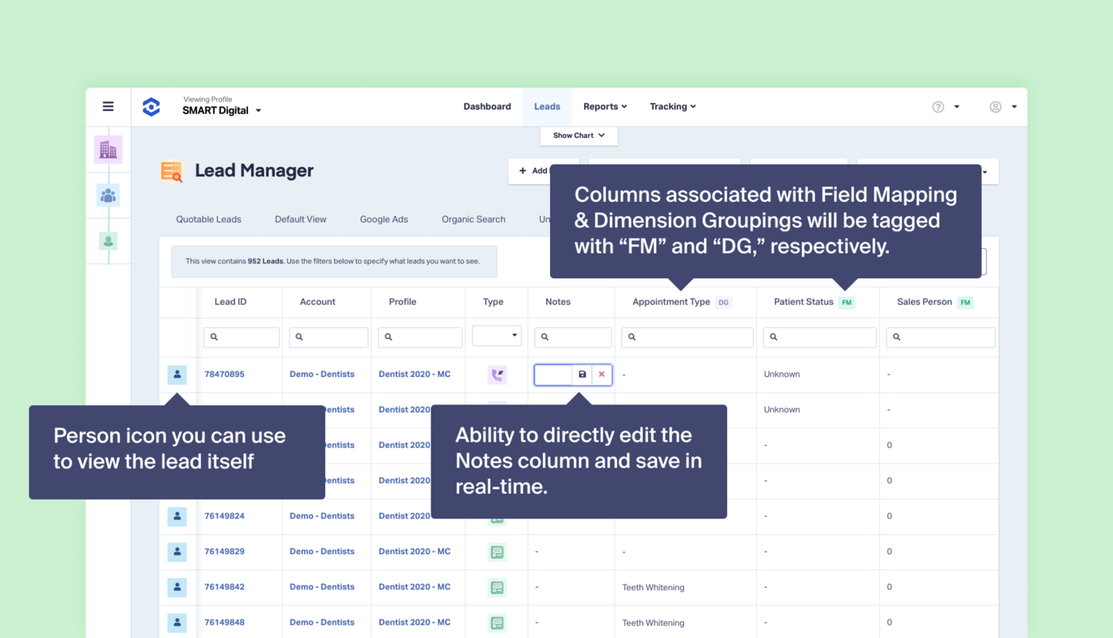The height and width of the screenshot is (638, 1113).
Task: Click the form type icon for lead 76149829
Action: point(497,552)
